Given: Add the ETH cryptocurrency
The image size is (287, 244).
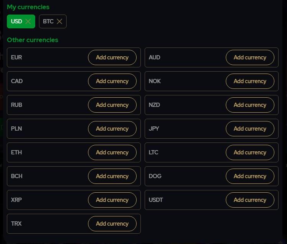Looking at the screenshot, I should (x=112, y=152).
